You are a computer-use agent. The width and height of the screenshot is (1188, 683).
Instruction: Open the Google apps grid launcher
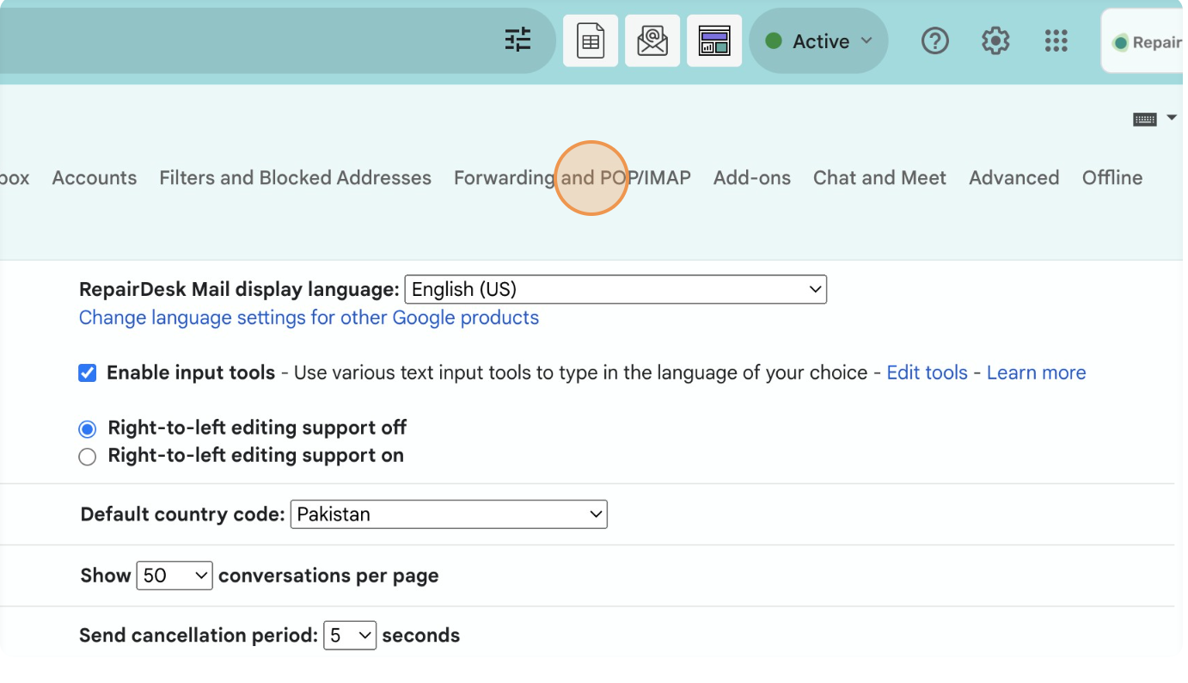[x=1056, y=40]
